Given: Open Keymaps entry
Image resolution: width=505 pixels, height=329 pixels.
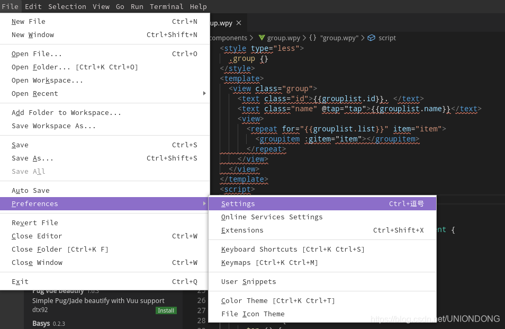Looking at the screenshot, I should pyautogui.click(x=322, y=262).
